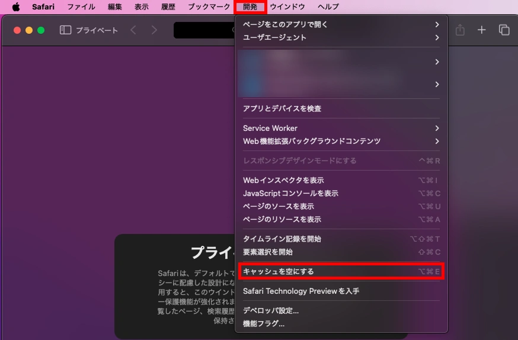The image size is (518, 340).
Task: Choose タイムライン記録を開始
Action: click(341, 239)
